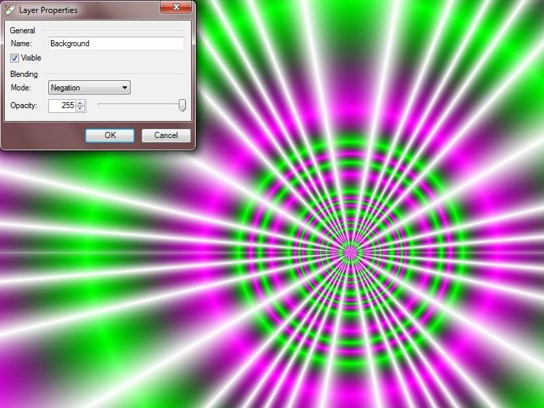Click the Name field containing Background
This screenshot has height=408, width=544.
[116, 44]
